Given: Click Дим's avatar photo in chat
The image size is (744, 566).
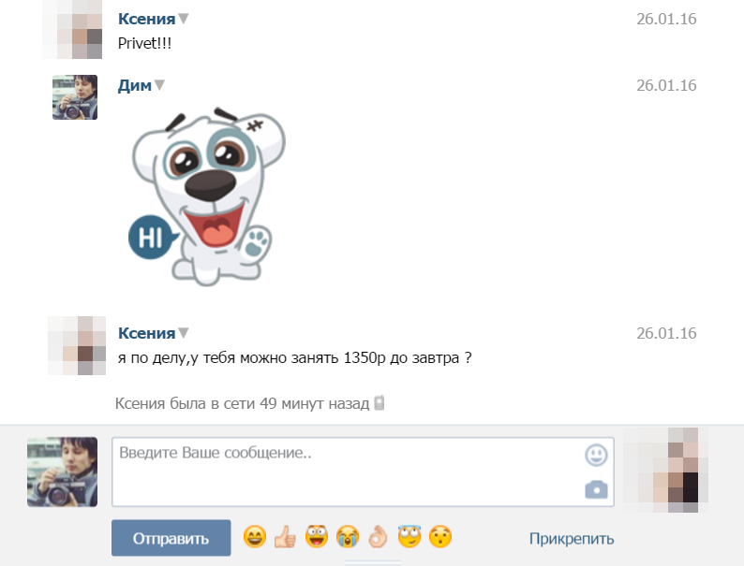Looking at the screenshot, I should pyautogui.click(x=75, y=97).
